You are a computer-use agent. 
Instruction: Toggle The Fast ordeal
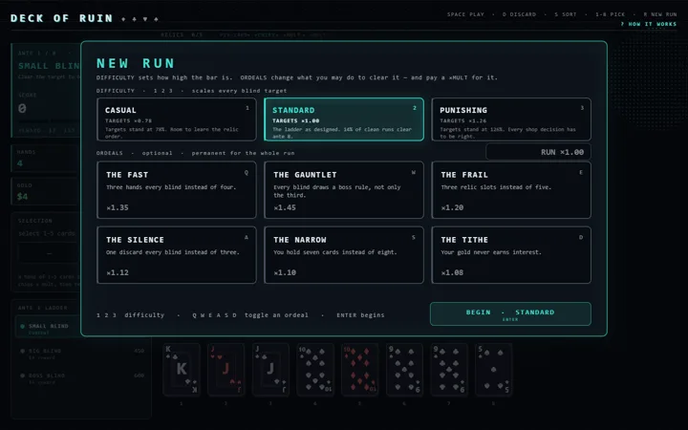click(x=177, y=190)
